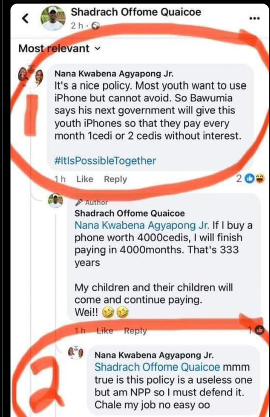The image size is (270, 417).
Task: Open the author's avatar in the reply thread
Action: tap(55, 200)
